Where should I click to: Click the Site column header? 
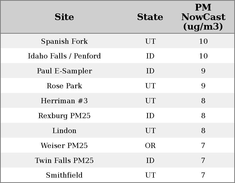[x=64, y=17]
